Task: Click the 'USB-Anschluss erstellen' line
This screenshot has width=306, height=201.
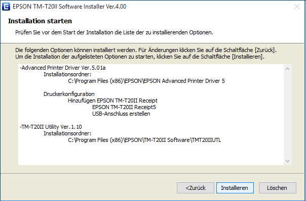Action: coord(121,114)
